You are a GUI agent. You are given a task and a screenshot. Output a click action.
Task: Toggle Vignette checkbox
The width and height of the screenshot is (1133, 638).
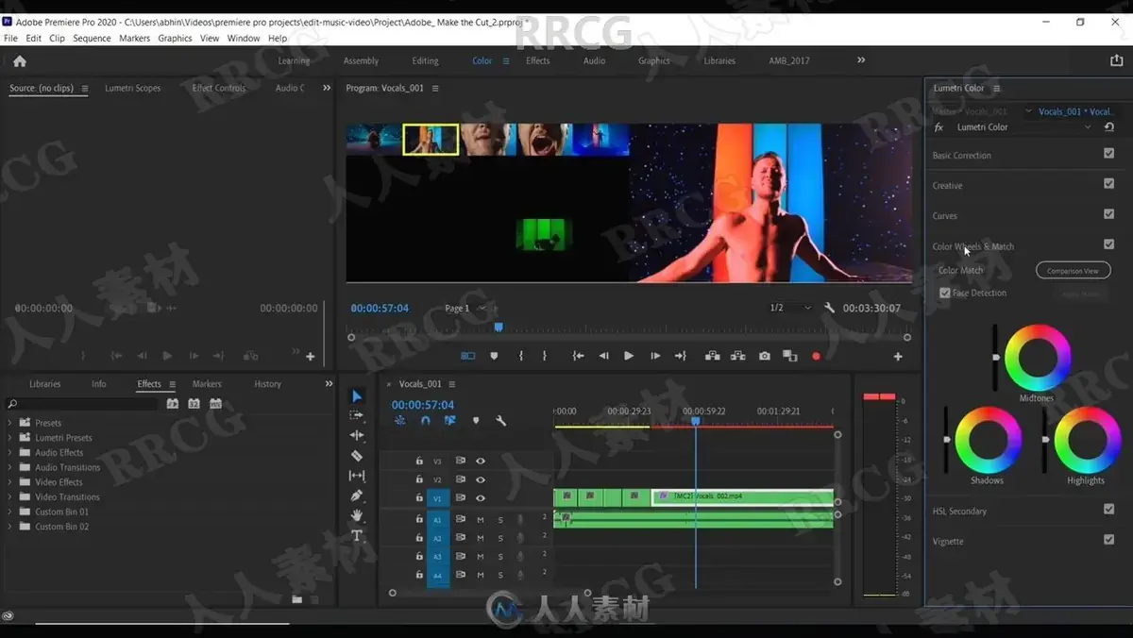pos(1108,540)
